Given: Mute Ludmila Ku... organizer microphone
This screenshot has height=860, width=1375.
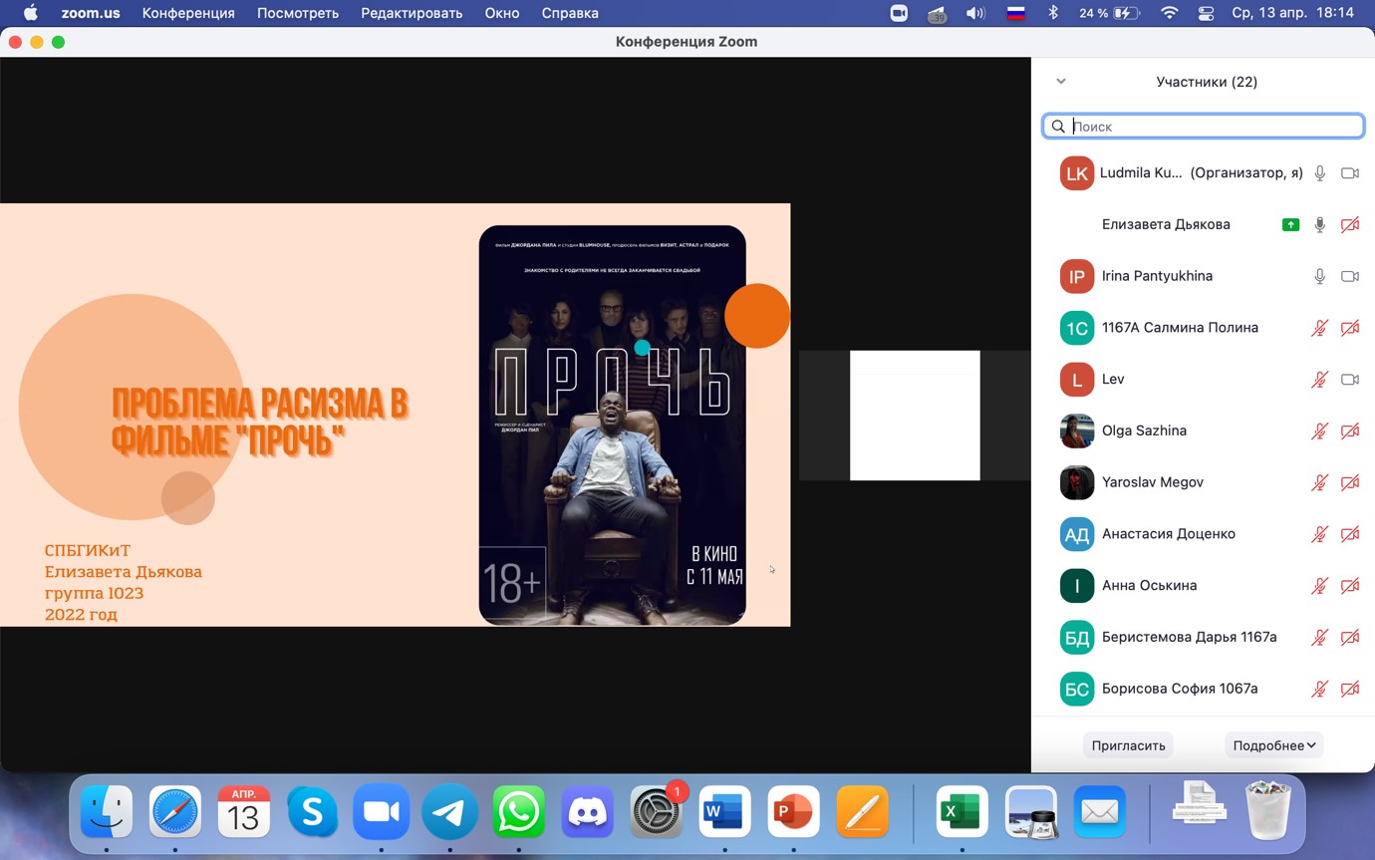Looking at the screenshot, I should click(1319, 173).
